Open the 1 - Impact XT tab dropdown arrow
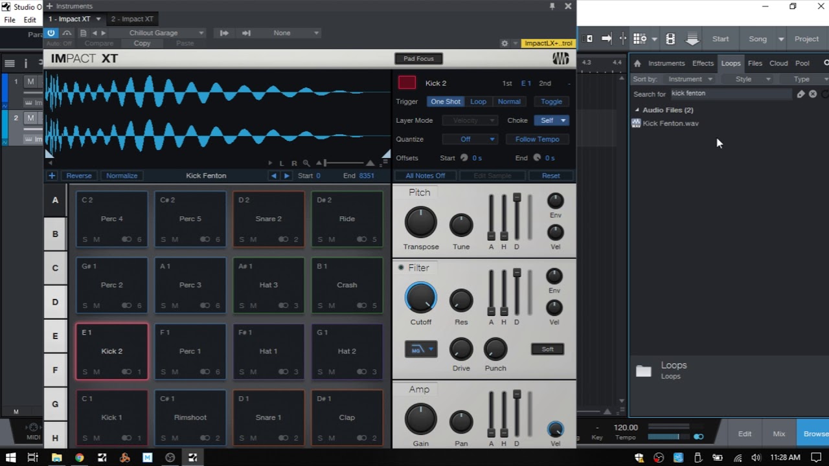The image size is (829, 466). coord(98,19)
